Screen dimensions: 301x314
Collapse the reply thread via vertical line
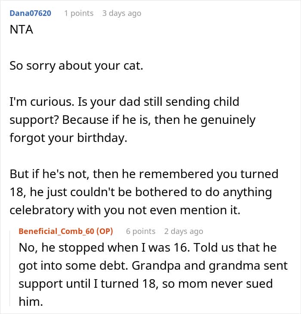click(10, 268)
